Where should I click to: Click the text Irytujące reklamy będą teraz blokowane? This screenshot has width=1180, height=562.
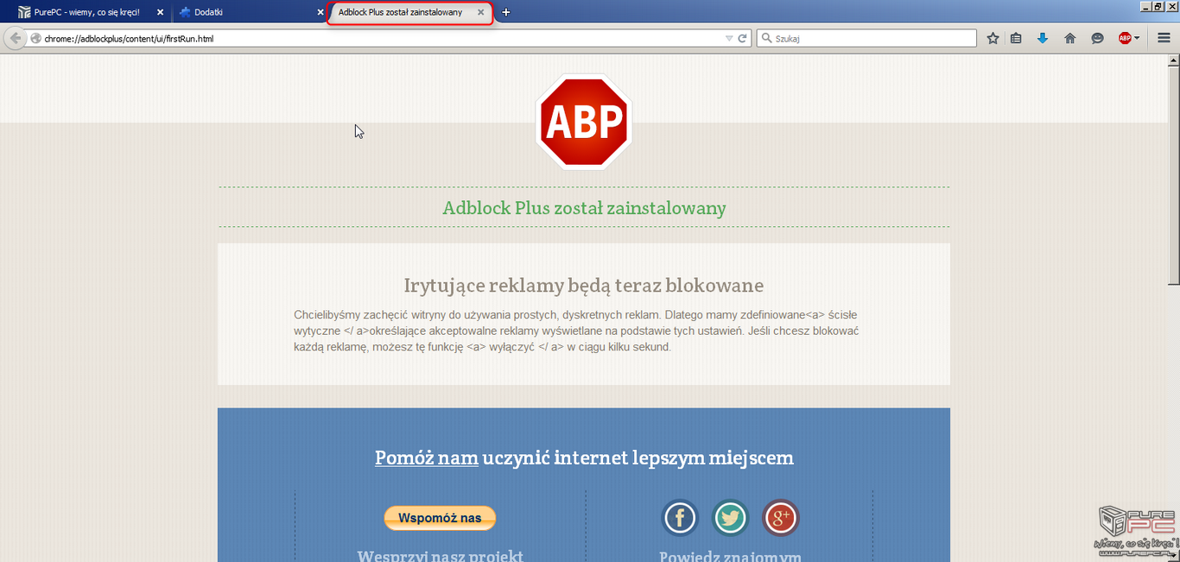click(584, 285)
